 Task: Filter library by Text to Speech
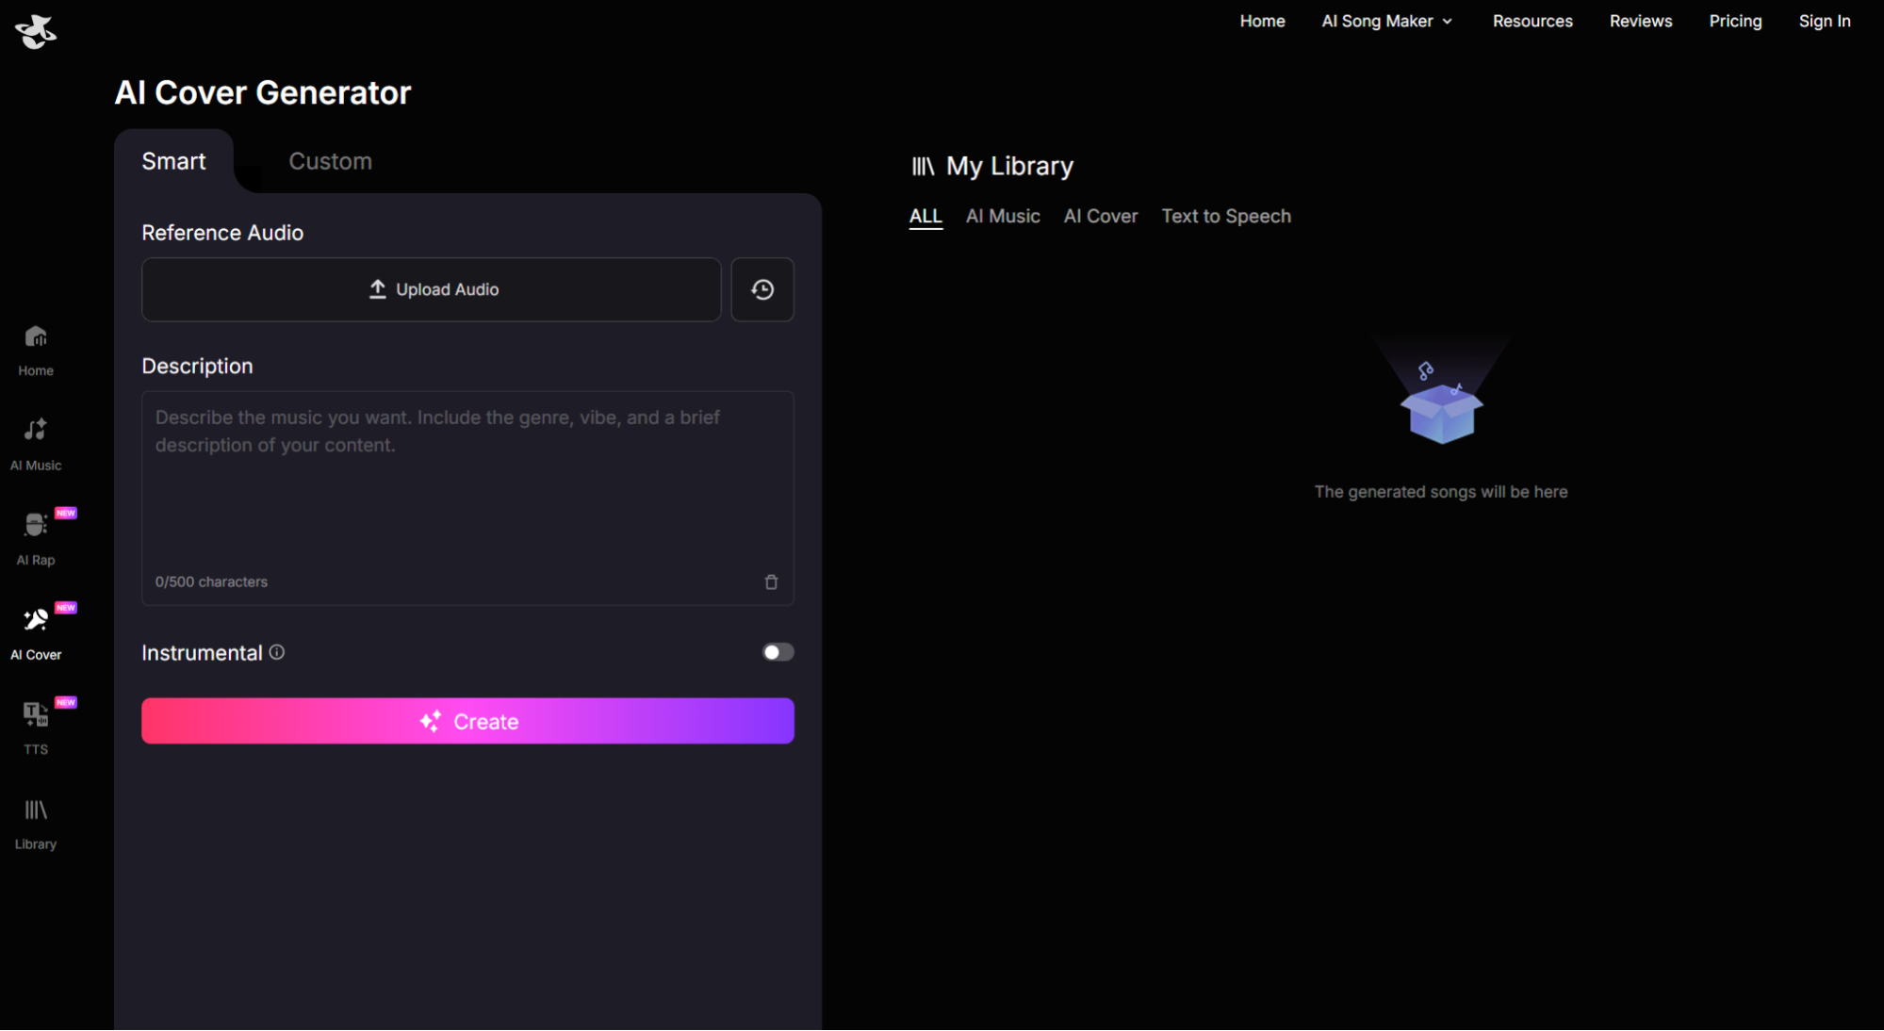pos(1225,216)
